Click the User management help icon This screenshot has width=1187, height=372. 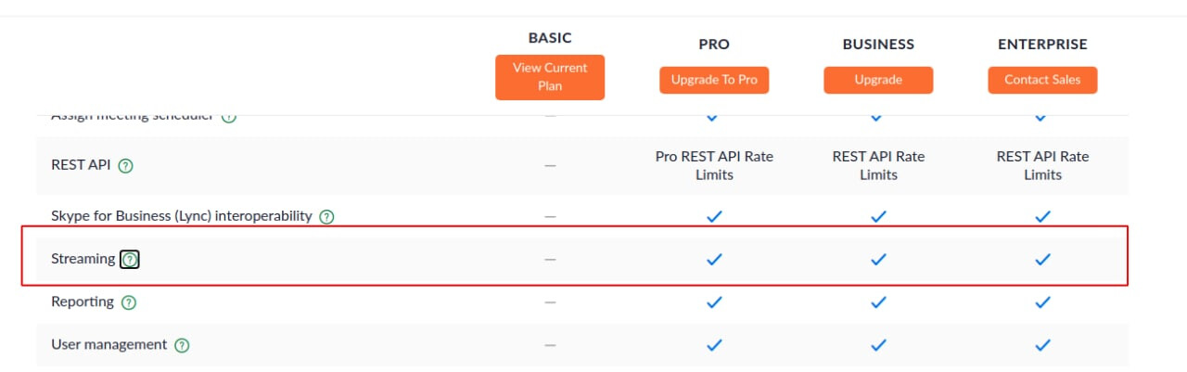(x=182, y=345)
